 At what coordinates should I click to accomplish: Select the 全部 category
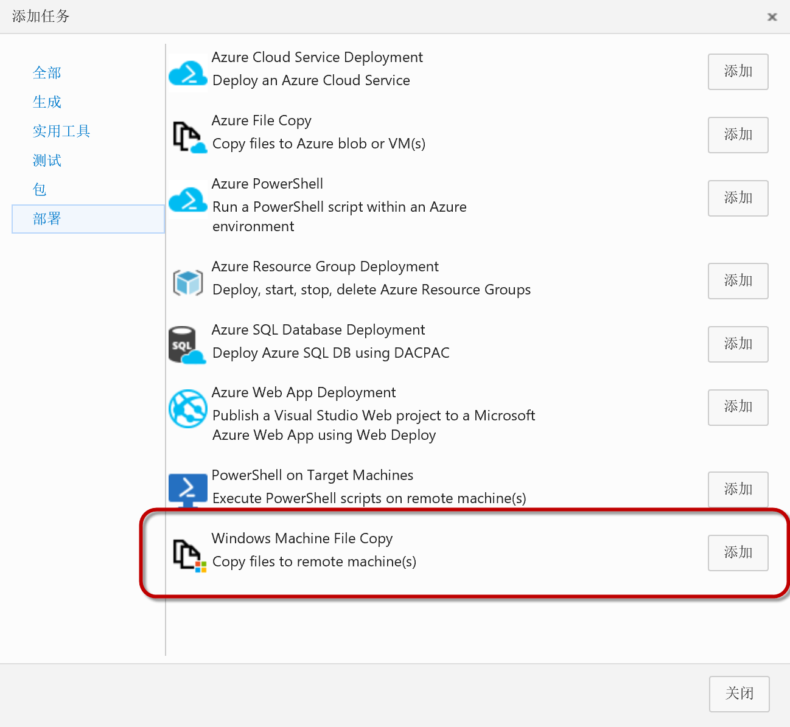[47, 73]
